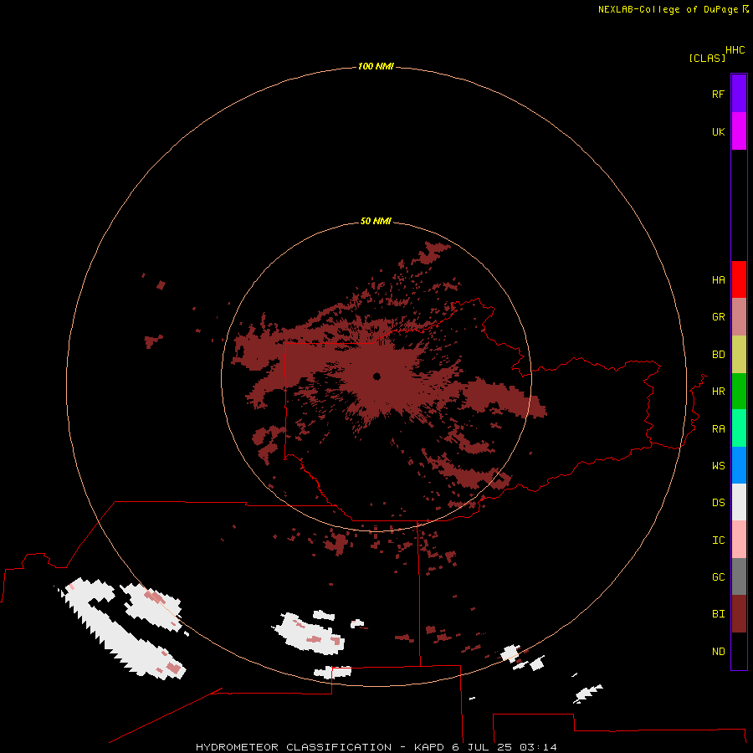Click the UK legend label
The height and width of the screenshot is (753, 753).
click(x=719, y=131)
